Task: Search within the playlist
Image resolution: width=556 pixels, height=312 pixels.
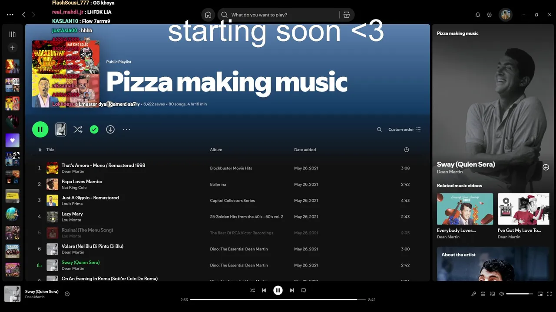Action: (379, 129)
